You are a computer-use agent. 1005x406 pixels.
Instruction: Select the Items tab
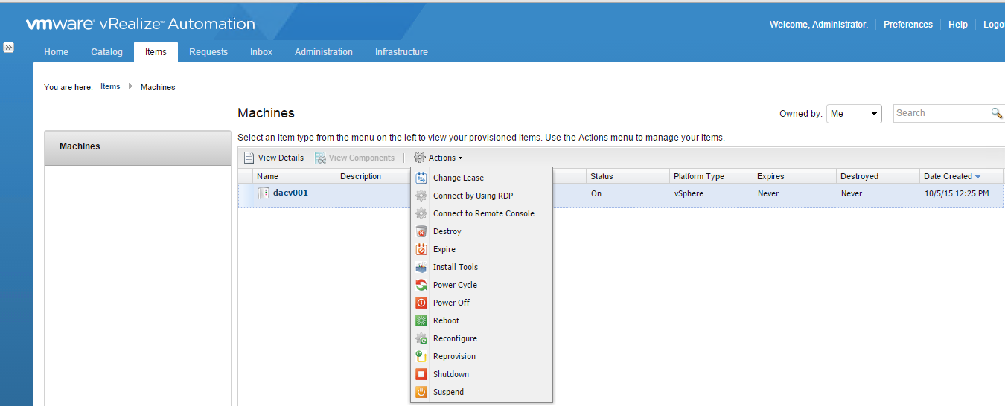coord(156,52)
